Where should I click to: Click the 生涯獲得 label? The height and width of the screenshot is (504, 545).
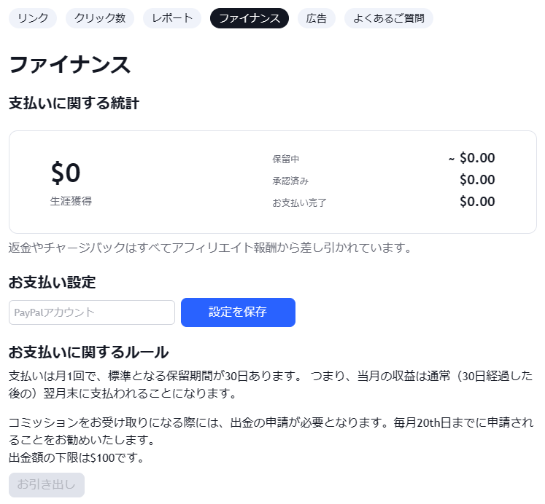(x=71, y=201)
